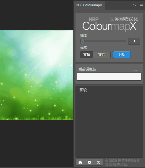145x168 pixels.
Task: Click the © 2020 世界购物汉化 credit text
Action: point(123,161)
